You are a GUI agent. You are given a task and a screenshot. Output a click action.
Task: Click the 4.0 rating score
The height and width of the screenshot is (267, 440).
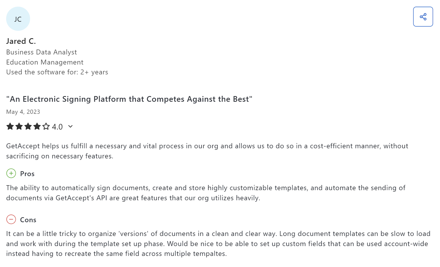[57, 127]
